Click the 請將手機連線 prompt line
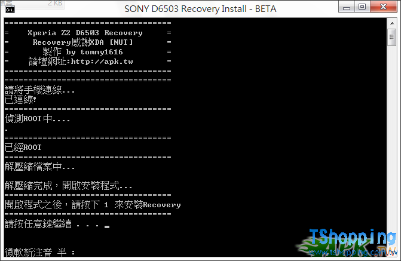 tap(39, 90)
